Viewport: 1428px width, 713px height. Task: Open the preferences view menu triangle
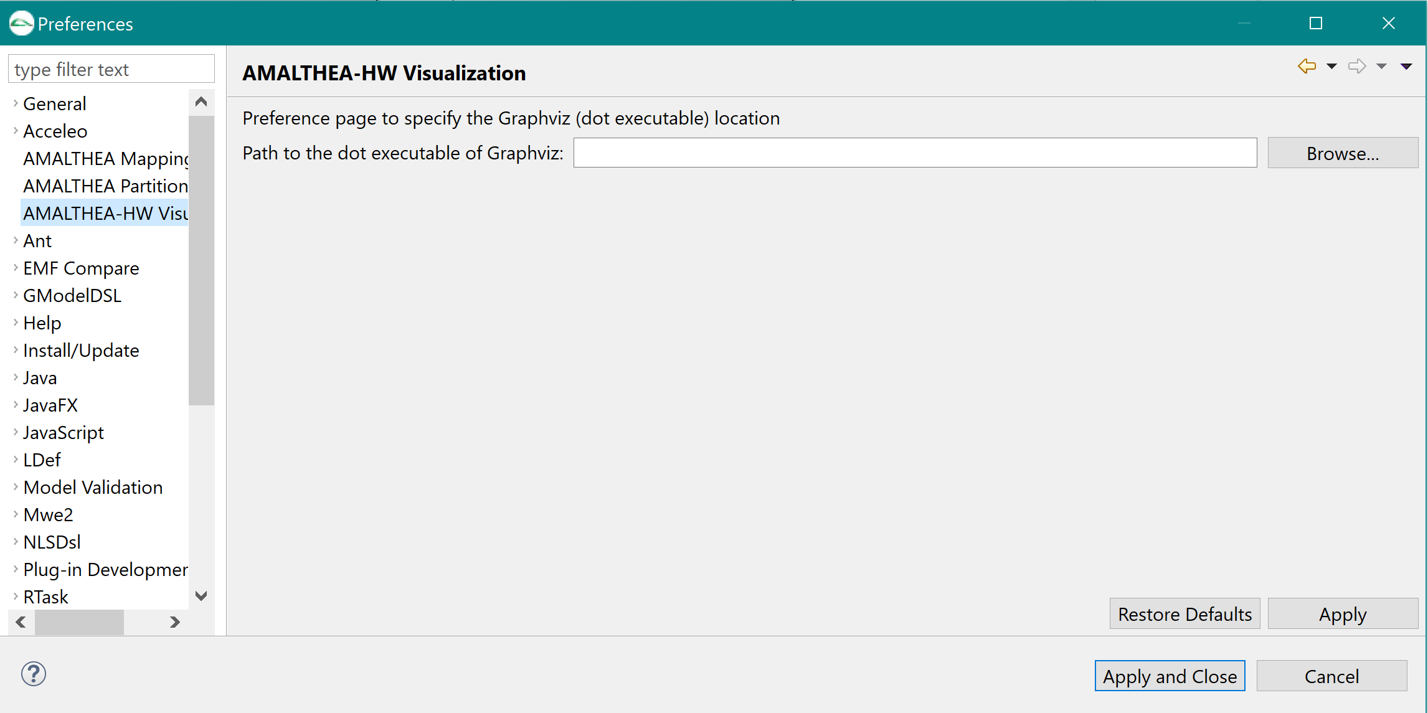coord(1406,66)
